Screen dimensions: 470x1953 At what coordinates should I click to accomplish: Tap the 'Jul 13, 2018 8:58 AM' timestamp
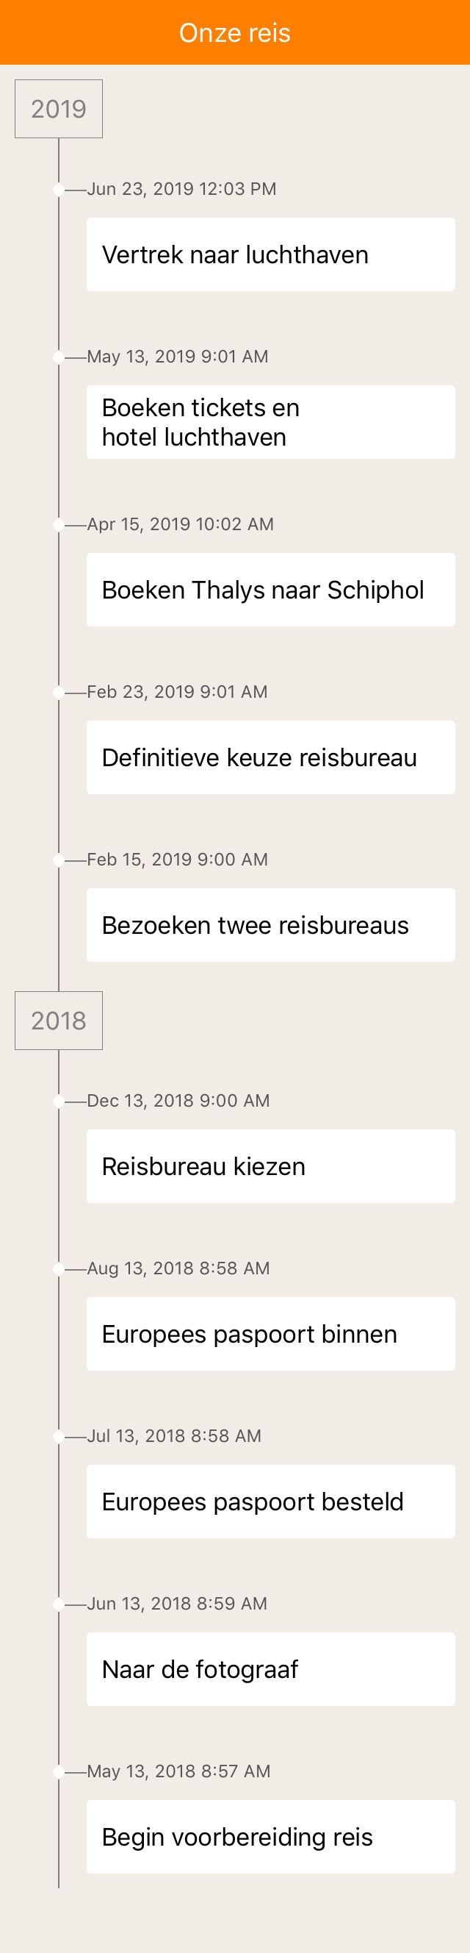174,1435
